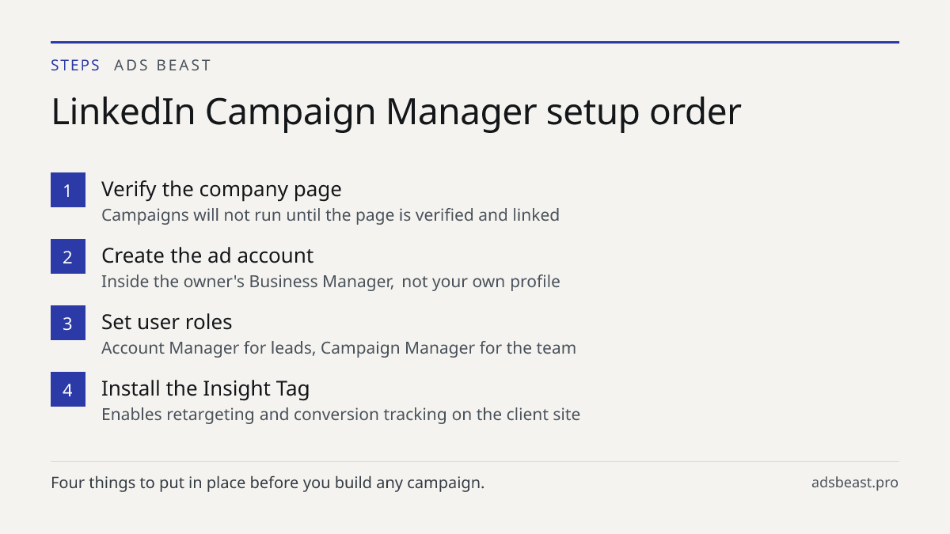Click the Account Manager for leads description
950x534 pixels.
[339, 348]
